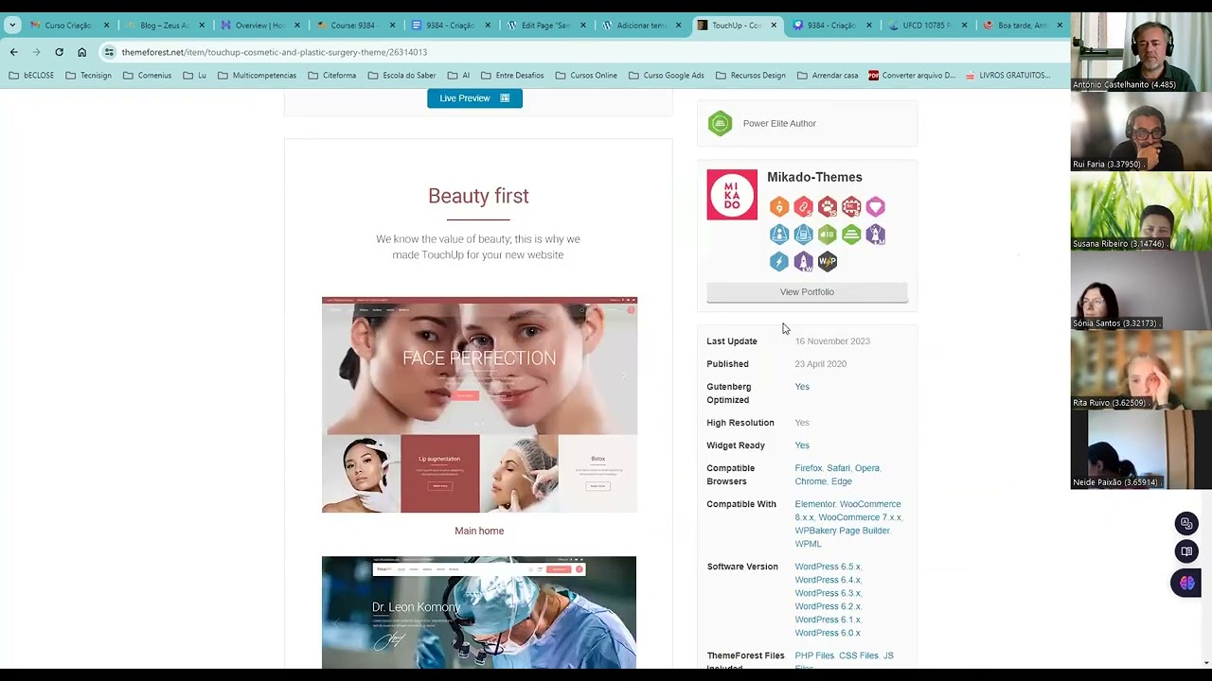Image resolution: width=1212 pixels, height=681 pixels.
Task: Open the Comenius bookmarks folder
Action: [x=147, y=76]
